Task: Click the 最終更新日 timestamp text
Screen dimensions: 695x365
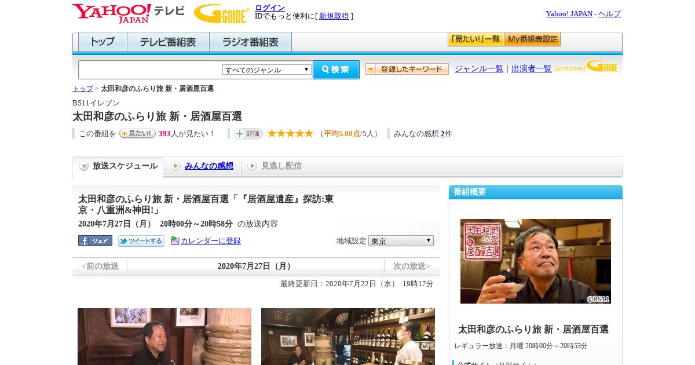Action: [x=357, y=284]
